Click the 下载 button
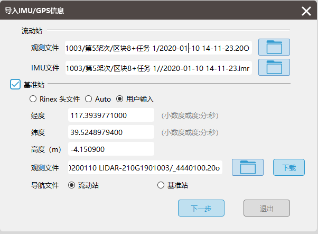This screenshot has height=234, width=318. click(x=289, y=167)
